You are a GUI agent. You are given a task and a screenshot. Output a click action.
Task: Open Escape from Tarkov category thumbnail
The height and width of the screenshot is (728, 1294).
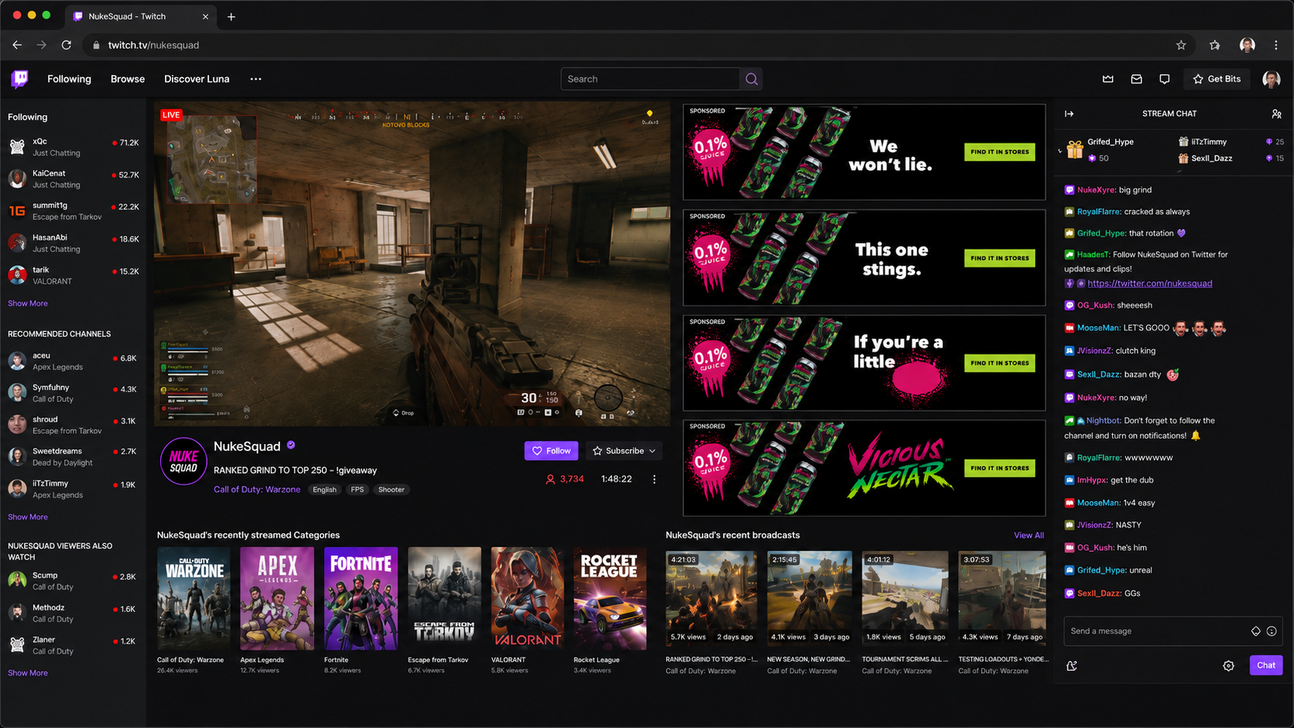[444, 599]
